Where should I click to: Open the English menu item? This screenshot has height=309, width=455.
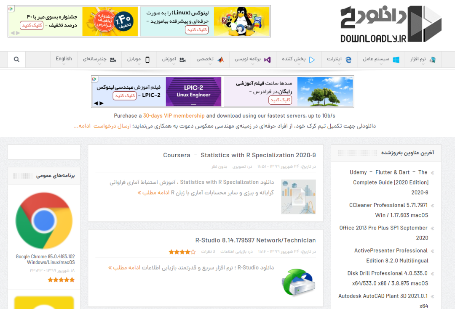pos(64,59)
